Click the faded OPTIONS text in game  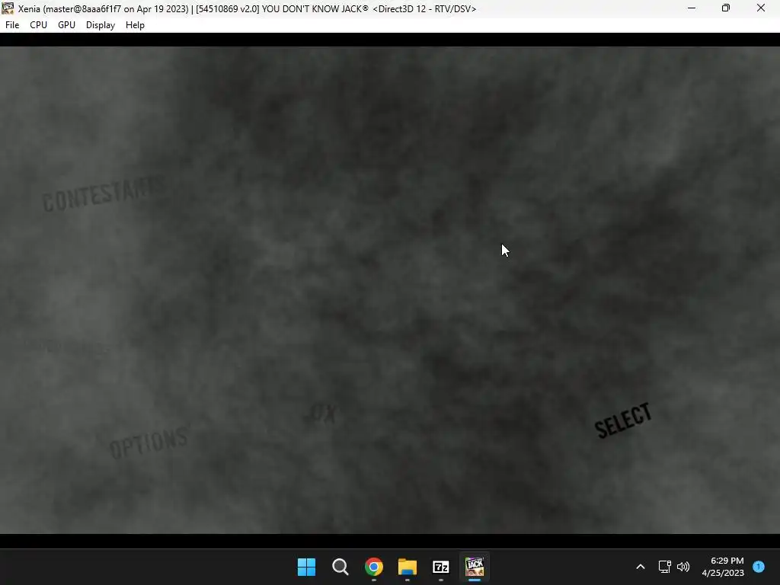coord(149,442)
